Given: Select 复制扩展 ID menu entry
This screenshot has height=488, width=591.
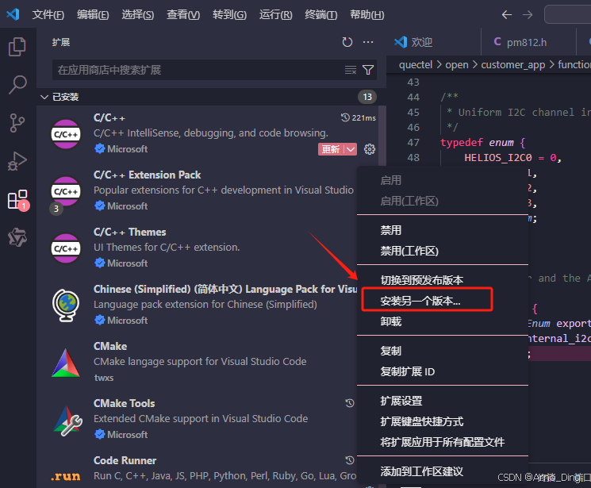Looking at the screenshot, I should pyautogui.click(x=443, y=372).
